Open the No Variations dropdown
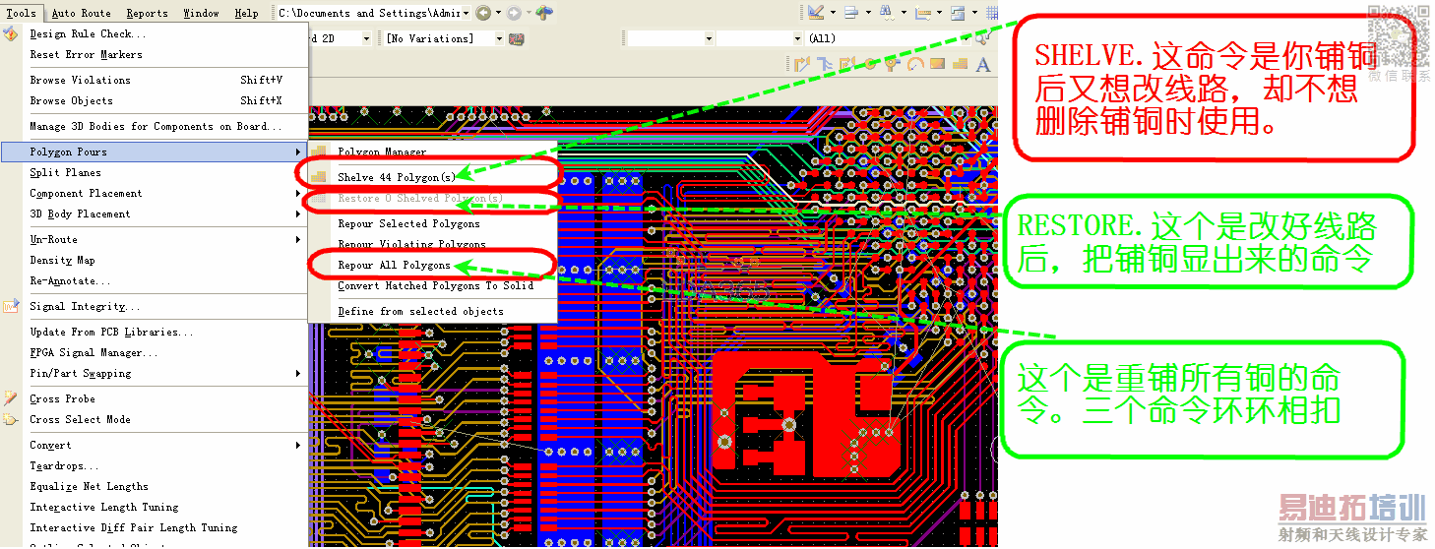 click(499, 38)
